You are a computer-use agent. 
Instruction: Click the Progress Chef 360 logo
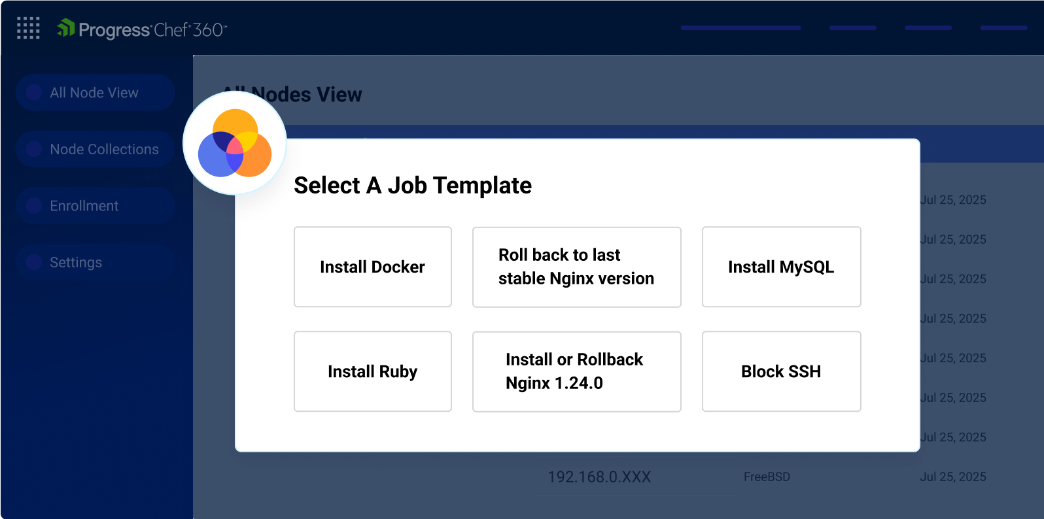142,29
